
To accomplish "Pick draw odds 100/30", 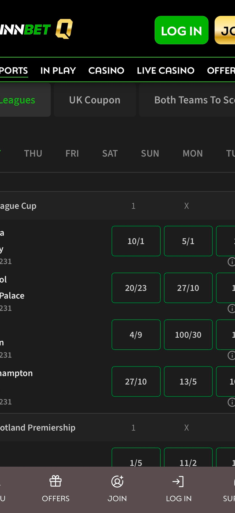I will click(188, 335).
